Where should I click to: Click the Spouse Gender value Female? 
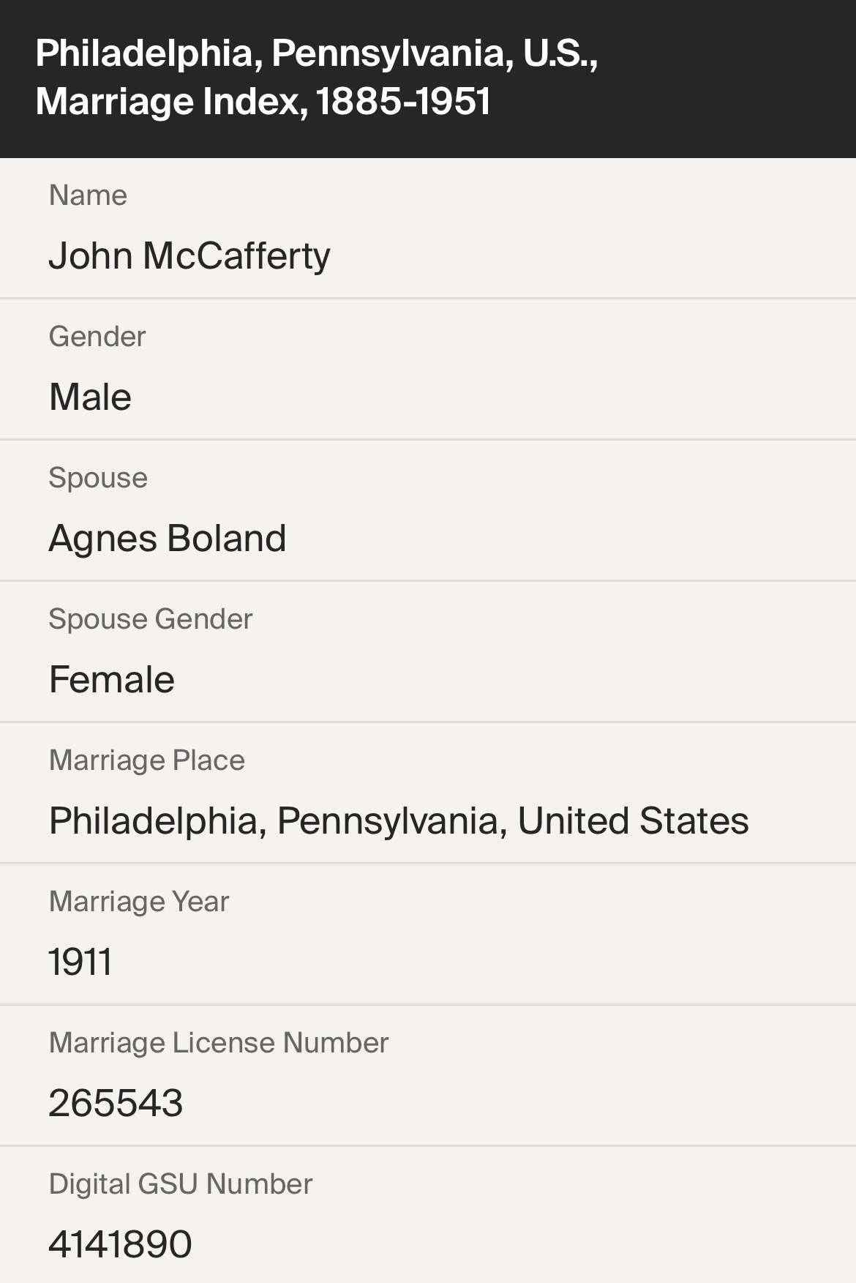(x=111, y=680)
